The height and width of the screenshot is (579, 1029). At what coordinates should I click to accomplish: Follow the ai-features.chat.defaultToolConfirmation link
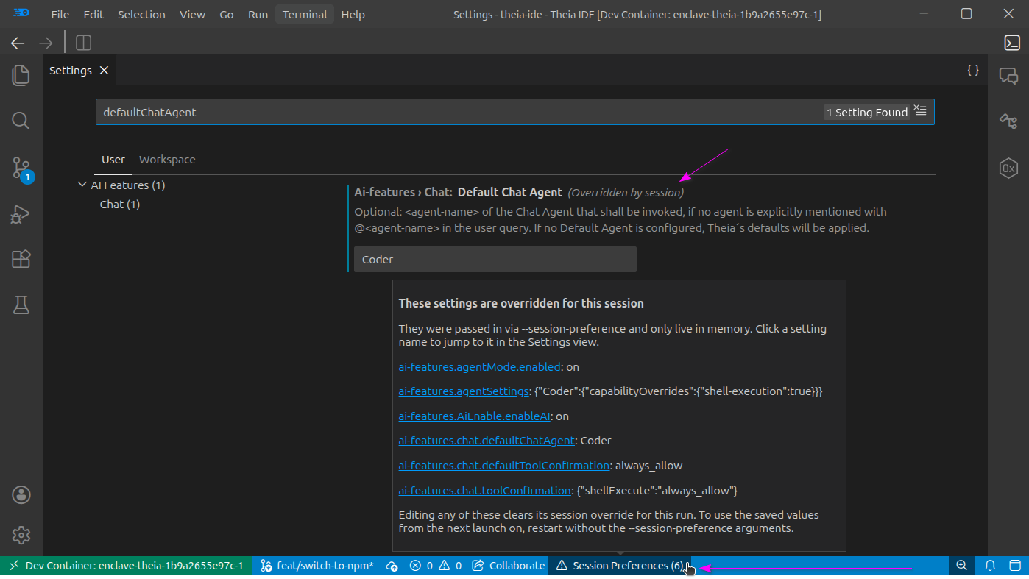point(504,466)
